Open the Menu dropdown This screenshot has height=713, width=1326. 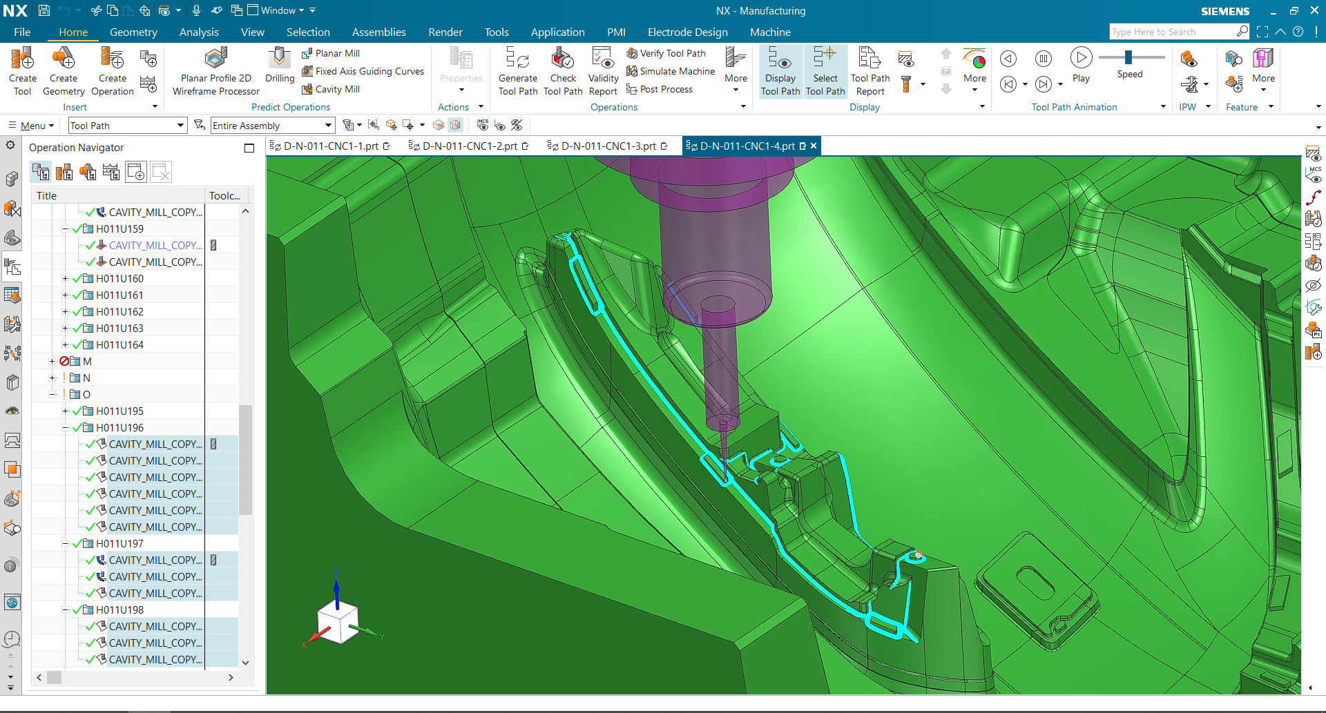[31, 126]
